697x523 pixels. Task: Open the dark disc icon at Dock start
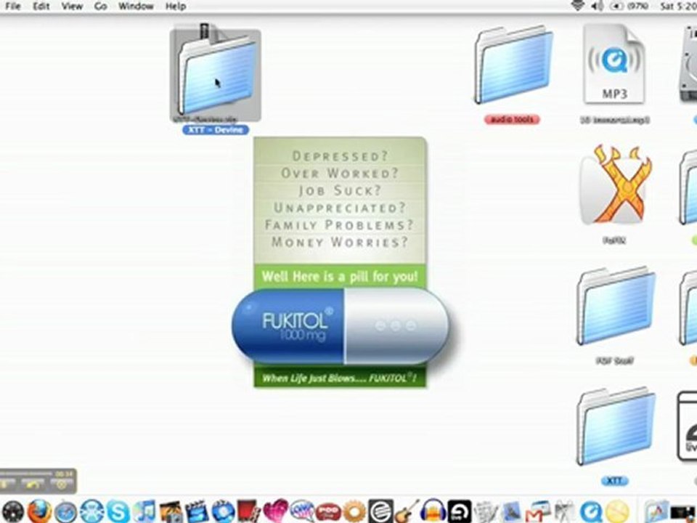point(13,511)
